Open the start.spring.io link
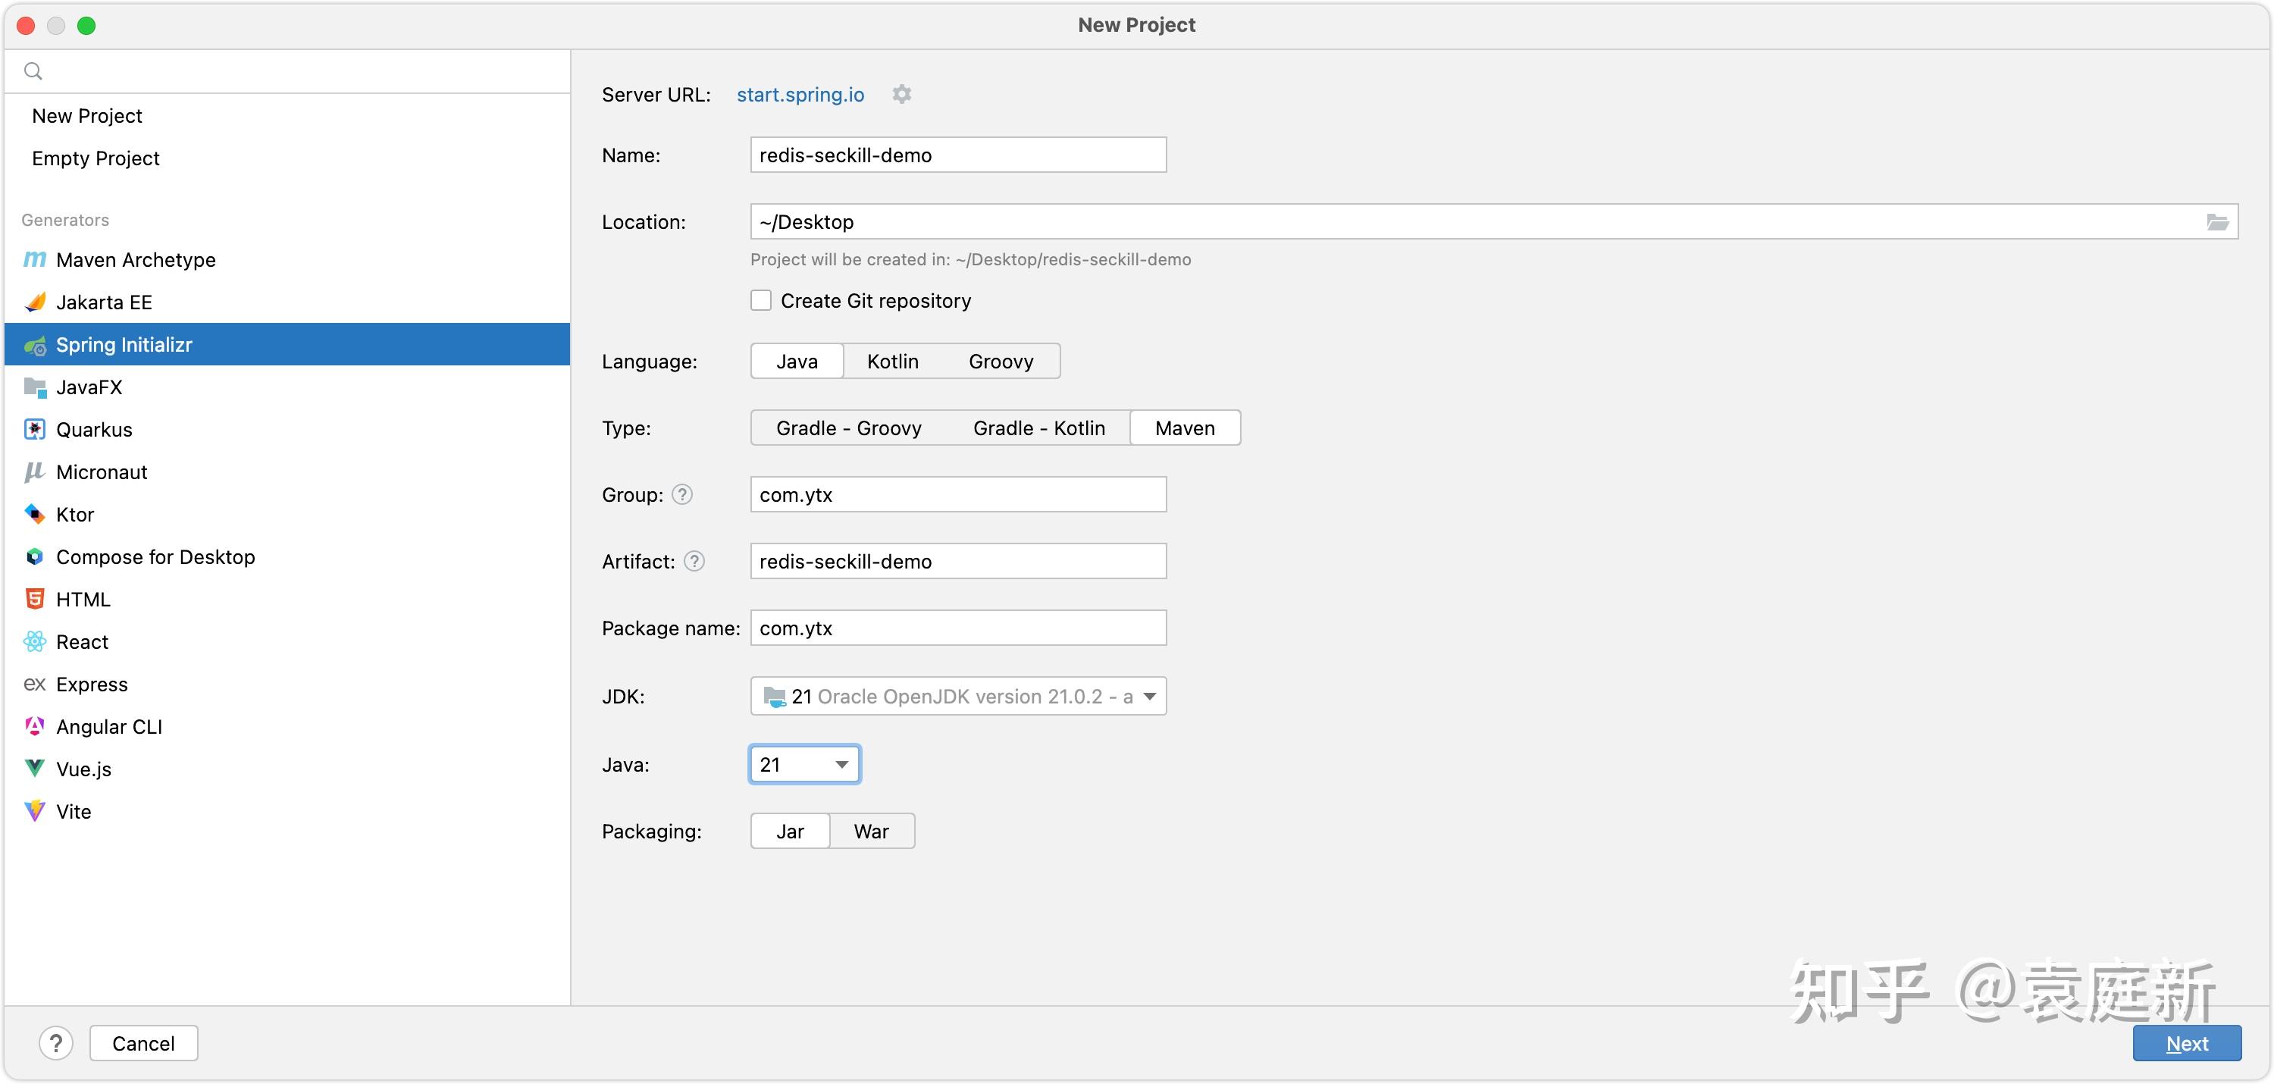 point(800,95)
